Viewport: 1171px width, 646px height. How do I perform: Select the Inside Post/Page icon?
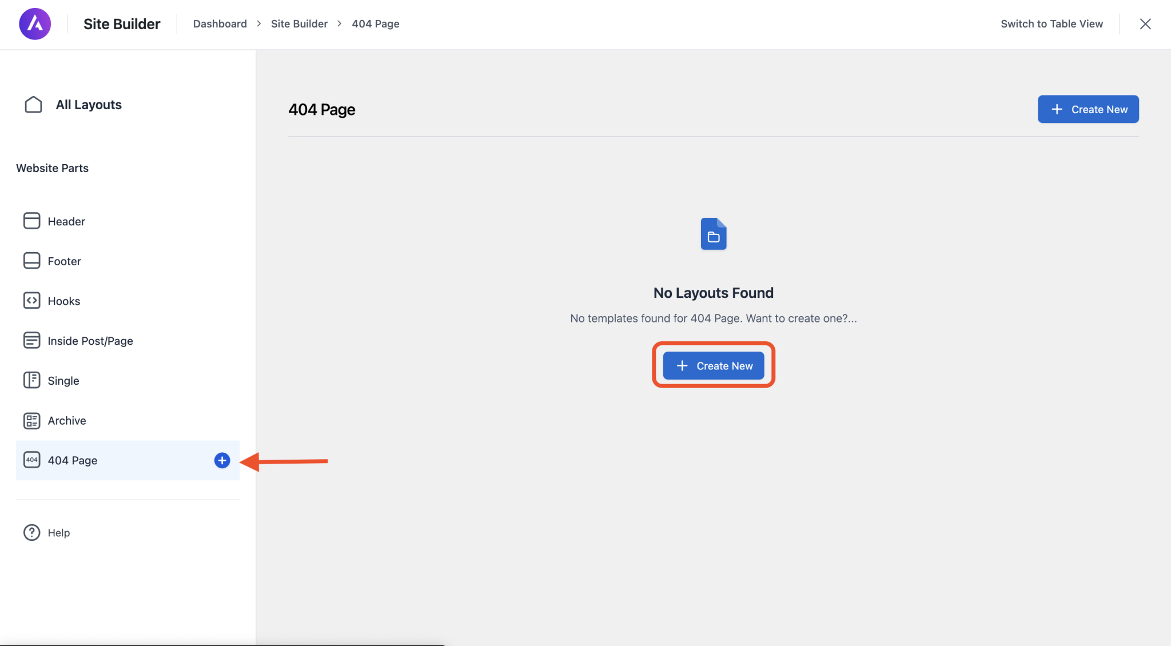(31, 340)
